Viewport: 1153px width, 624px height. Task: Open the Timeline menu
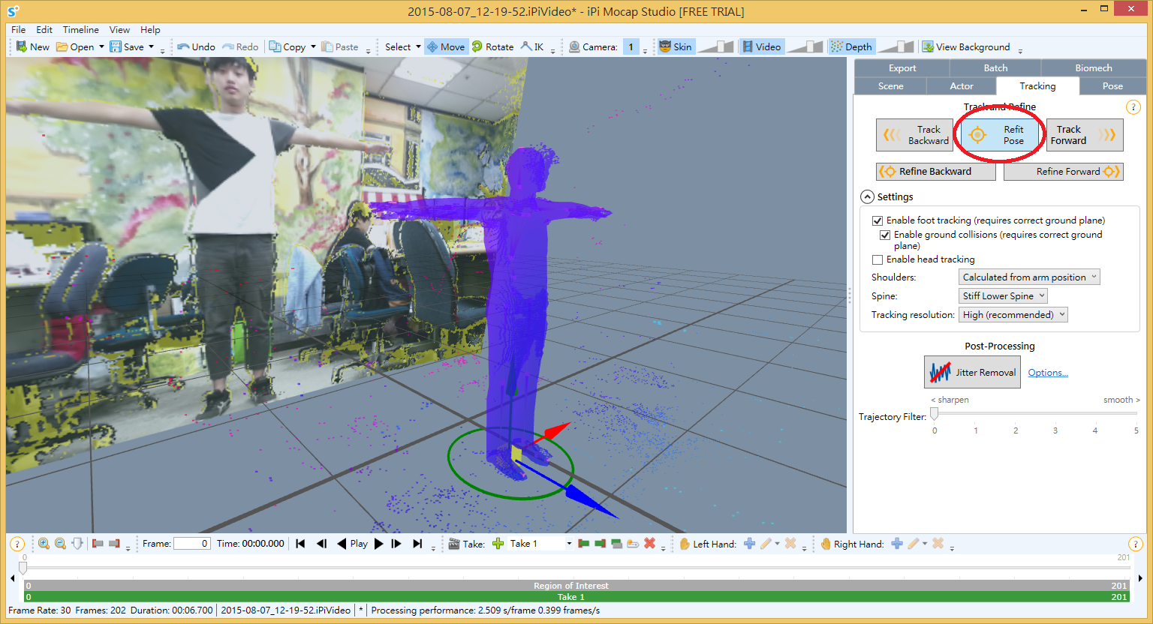point(80,30)
